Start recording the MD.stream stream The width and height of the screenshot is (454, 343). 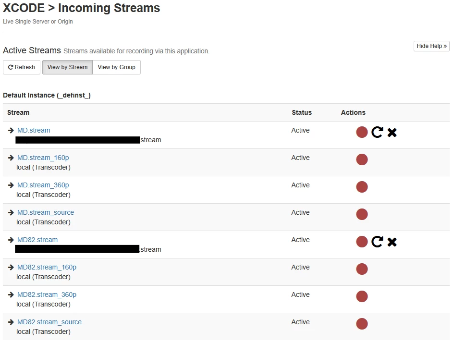click(362, 132)
